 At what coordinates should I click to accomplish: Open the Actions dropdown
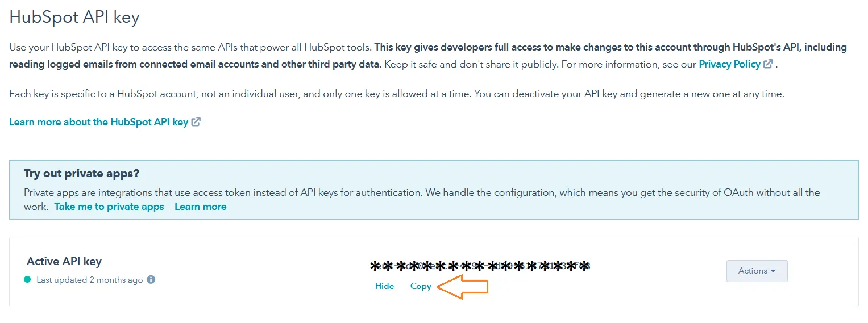click(757, 271)
